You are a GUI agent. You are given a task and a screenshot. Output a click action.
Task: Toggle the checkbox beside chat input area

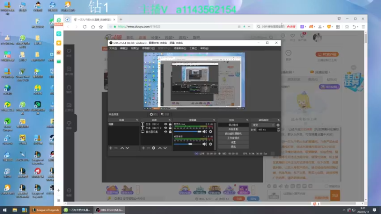coord(326,186)
